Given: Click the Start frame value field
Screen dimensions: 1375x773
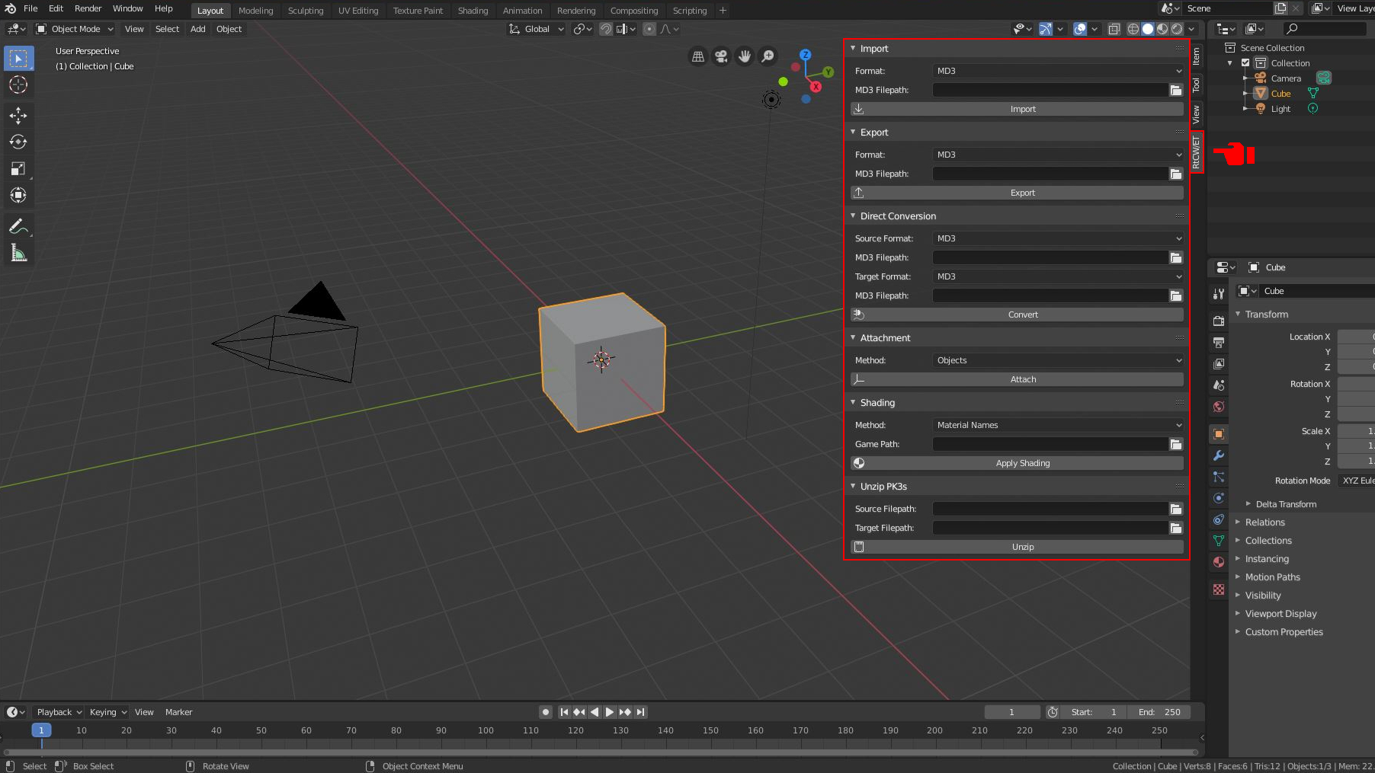Looking at the screenshot, I should point(1095,712).
